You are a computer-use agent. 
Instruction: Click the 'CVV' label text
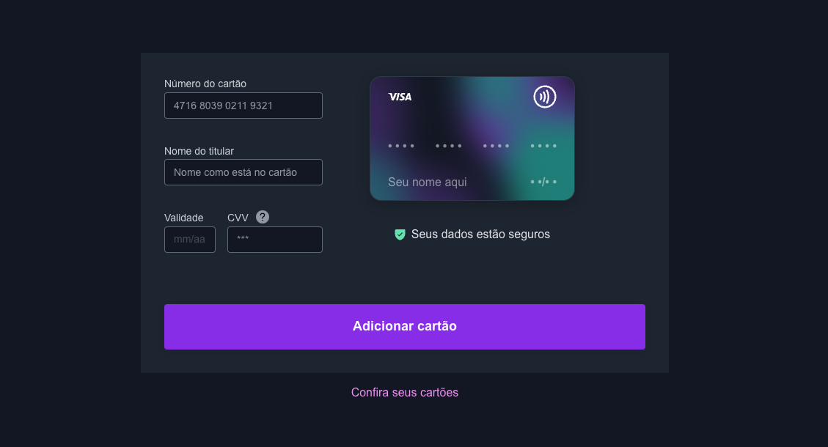[236, 217]
